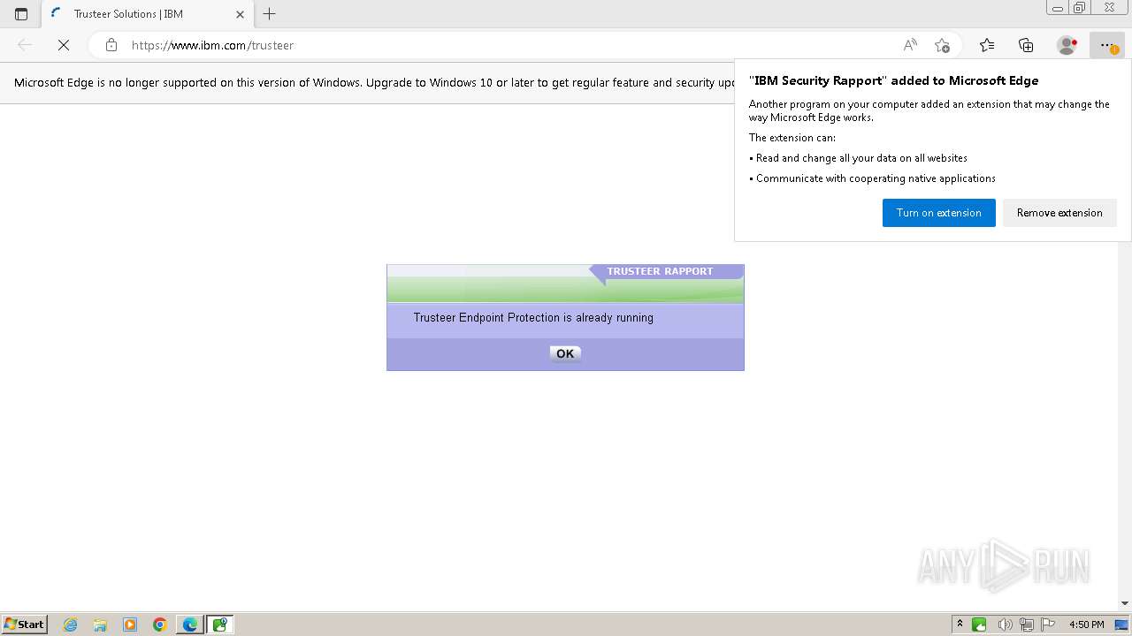Screen dimensions: 1132x636
Task: Close the Trusteer Solutions tab
Action: (x=240, y=14)
